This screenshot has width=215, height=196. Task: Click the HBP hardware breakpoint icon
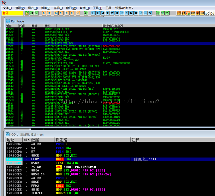click(x=193, y=13)
